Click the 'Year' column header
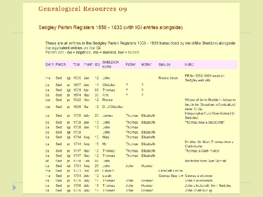263x197 pixels. (x=76, y=64)
